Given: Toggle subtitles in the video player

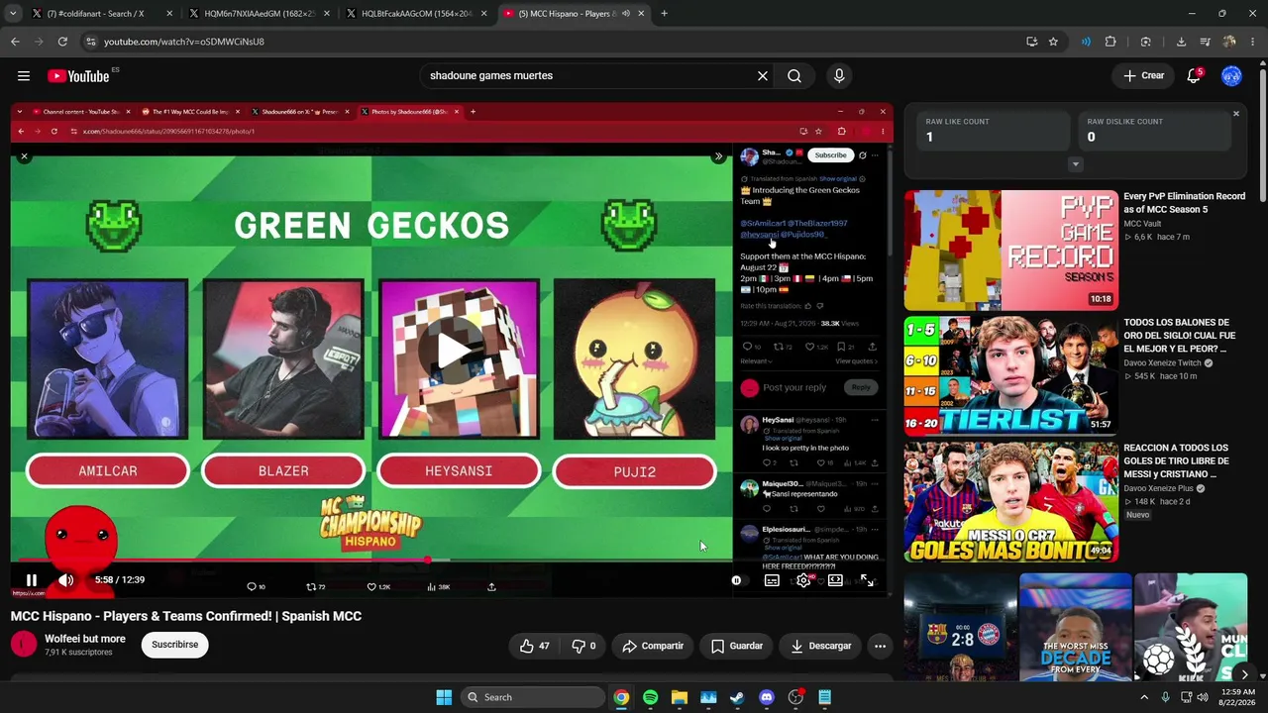Looking at the screenshot, I should point(772,580).
